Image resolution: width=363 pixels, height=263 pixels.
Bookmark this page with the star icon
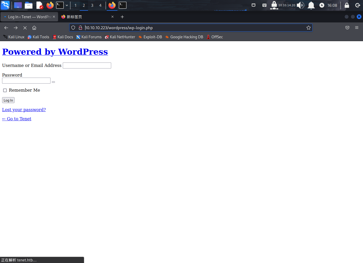309,28
